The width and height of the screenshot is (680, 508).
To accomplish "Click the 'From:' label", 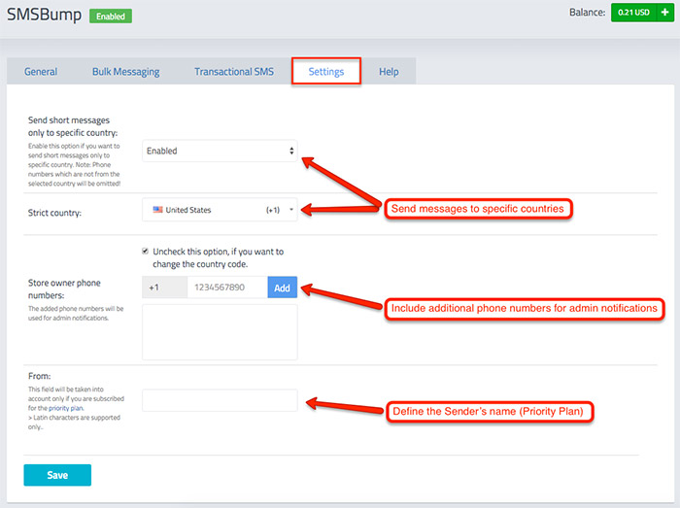I will [40, 376].
